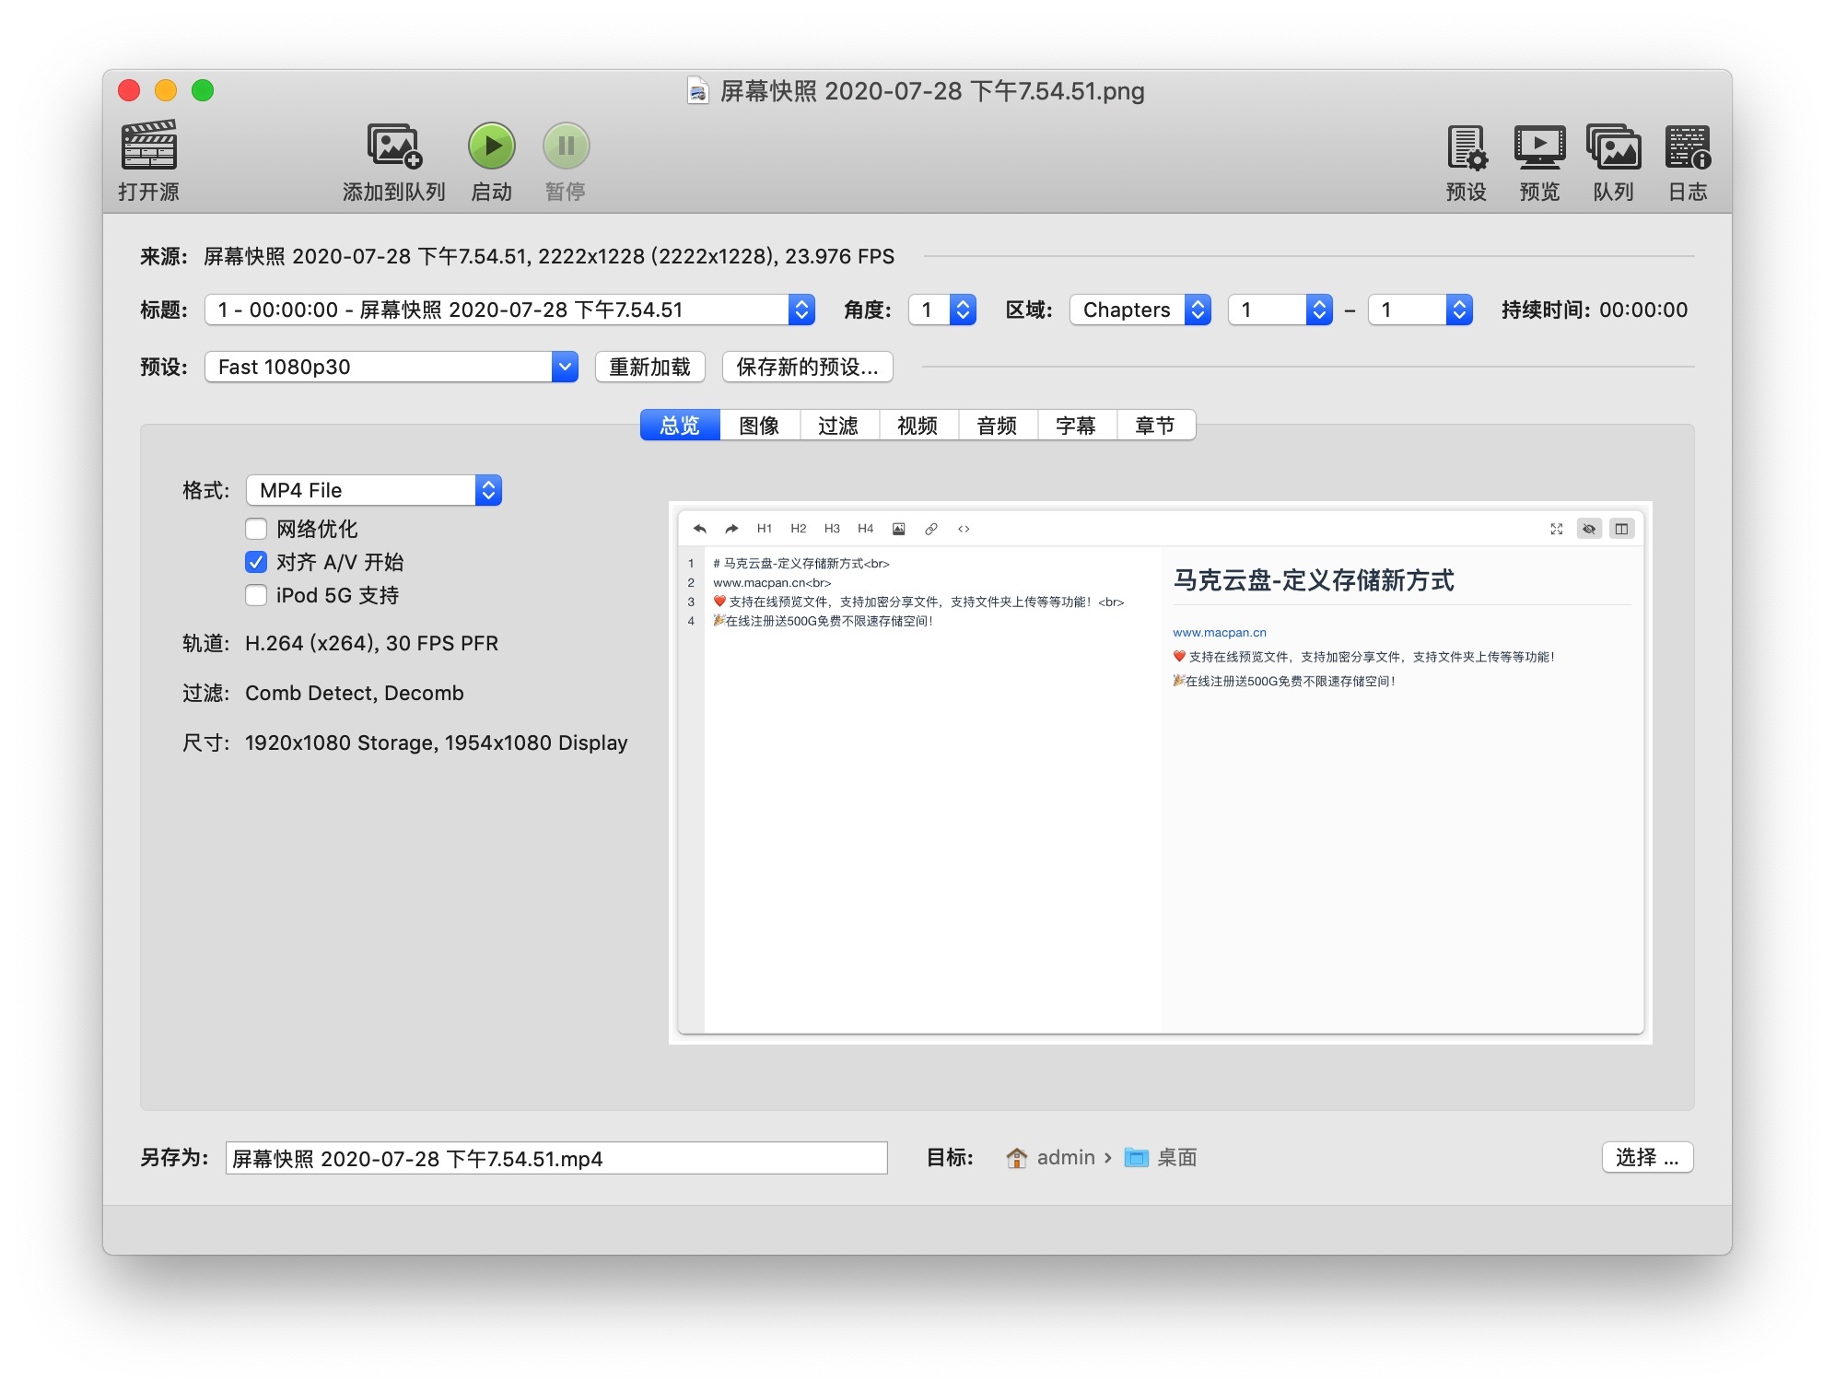
Task: Open the Presets panel icon
Action: click(x=1466, y=146)
